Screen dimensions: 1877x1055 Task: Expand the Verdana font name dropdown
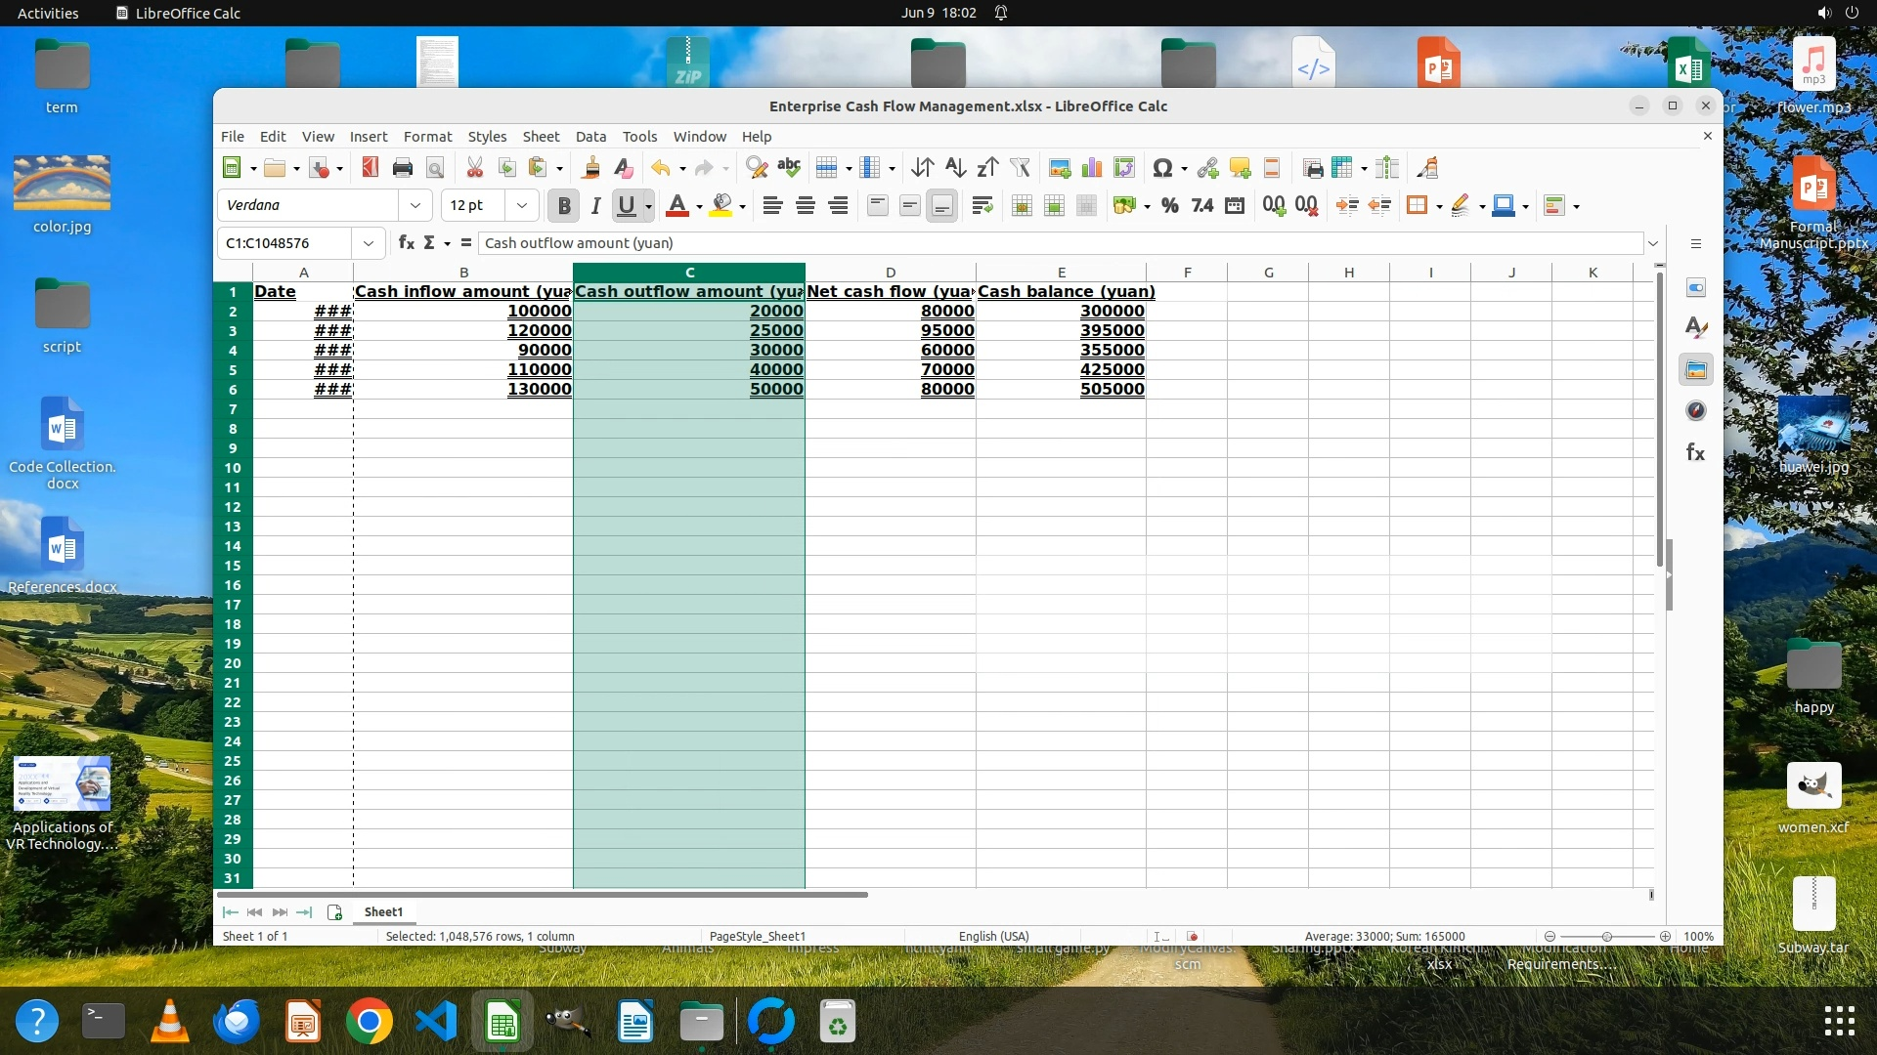click(415, 205)
